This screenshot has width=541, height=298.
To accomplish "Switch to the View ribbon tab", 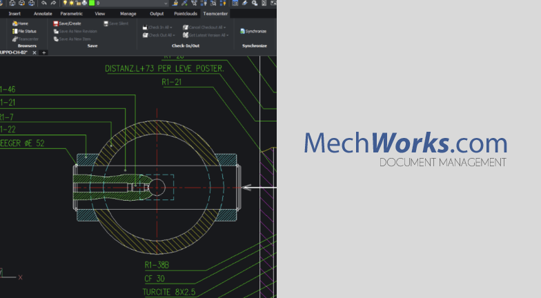I will (99, 14).
